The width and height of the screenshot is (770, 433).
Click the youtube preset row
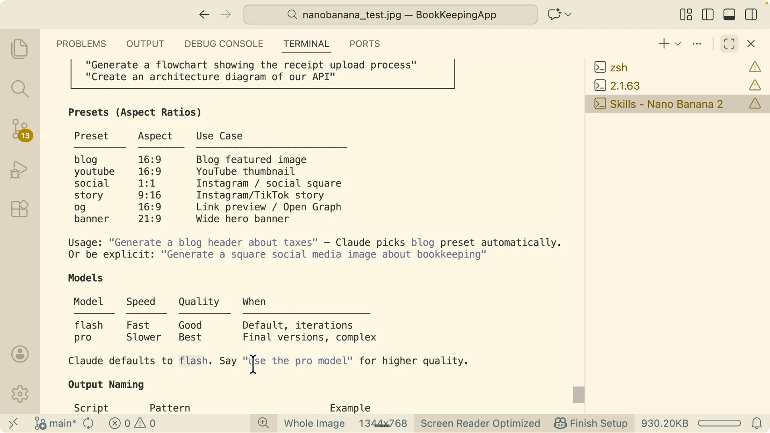point(184,172)
